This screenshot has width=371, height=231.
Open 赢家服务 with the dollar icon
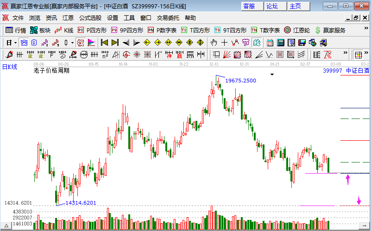[330, 30]
